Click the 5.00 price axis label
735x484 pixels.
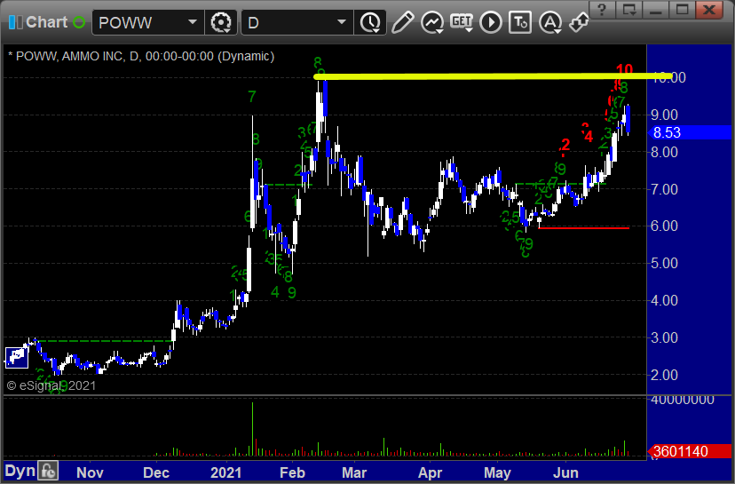pos(664,263)
